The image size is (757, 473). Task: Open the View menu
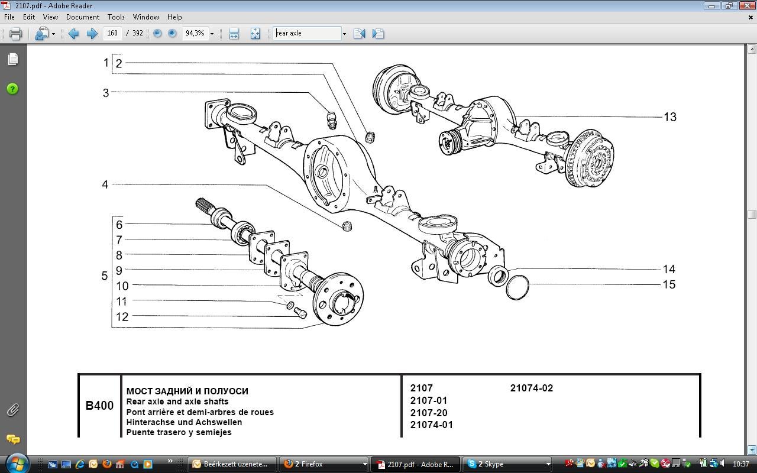pos(50,17)
